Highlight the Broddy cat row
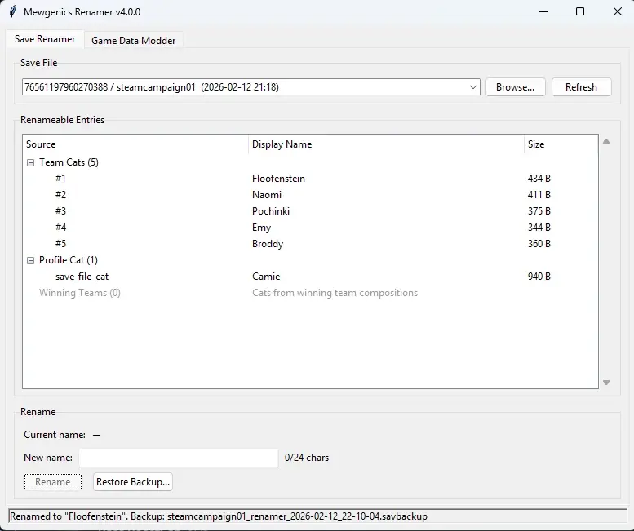The height and width of the screenshot is (531, 634). 268,244
